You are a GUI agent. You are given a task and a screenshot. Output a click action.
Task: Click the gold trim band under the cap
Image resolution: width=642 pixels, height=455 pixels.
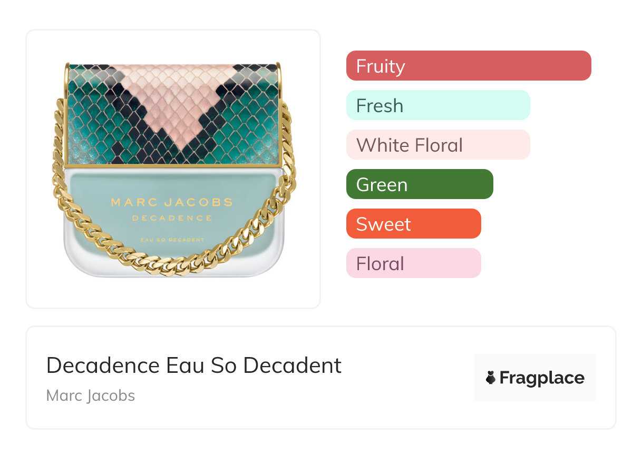(x=173, y=166)
